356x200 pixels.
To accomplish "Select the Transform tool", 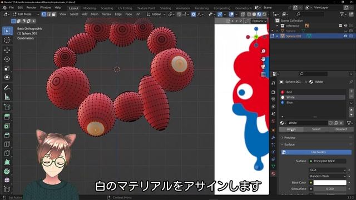I will click(7, 77).
